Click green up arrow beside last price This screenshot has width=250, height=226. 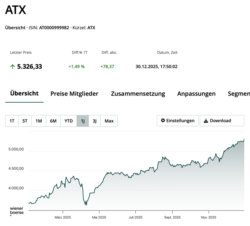(13, 67)
